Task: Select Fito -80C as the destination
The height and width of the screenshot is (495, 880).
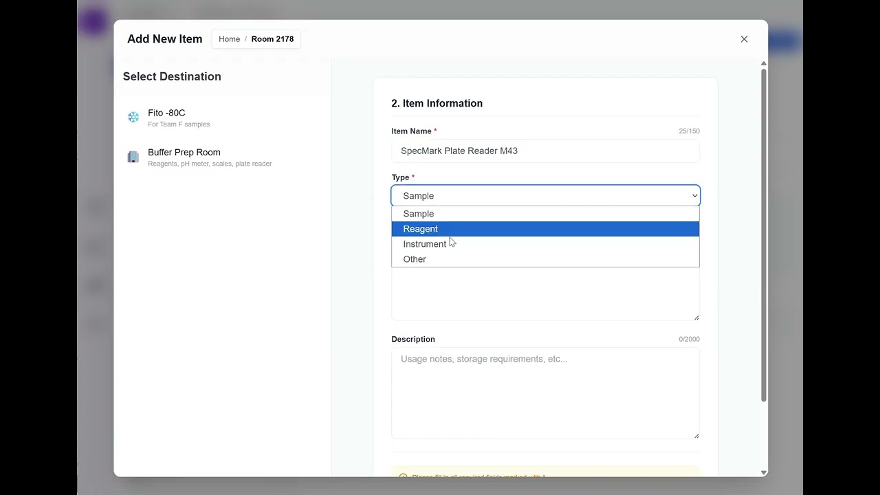Action: click(166, 118)
